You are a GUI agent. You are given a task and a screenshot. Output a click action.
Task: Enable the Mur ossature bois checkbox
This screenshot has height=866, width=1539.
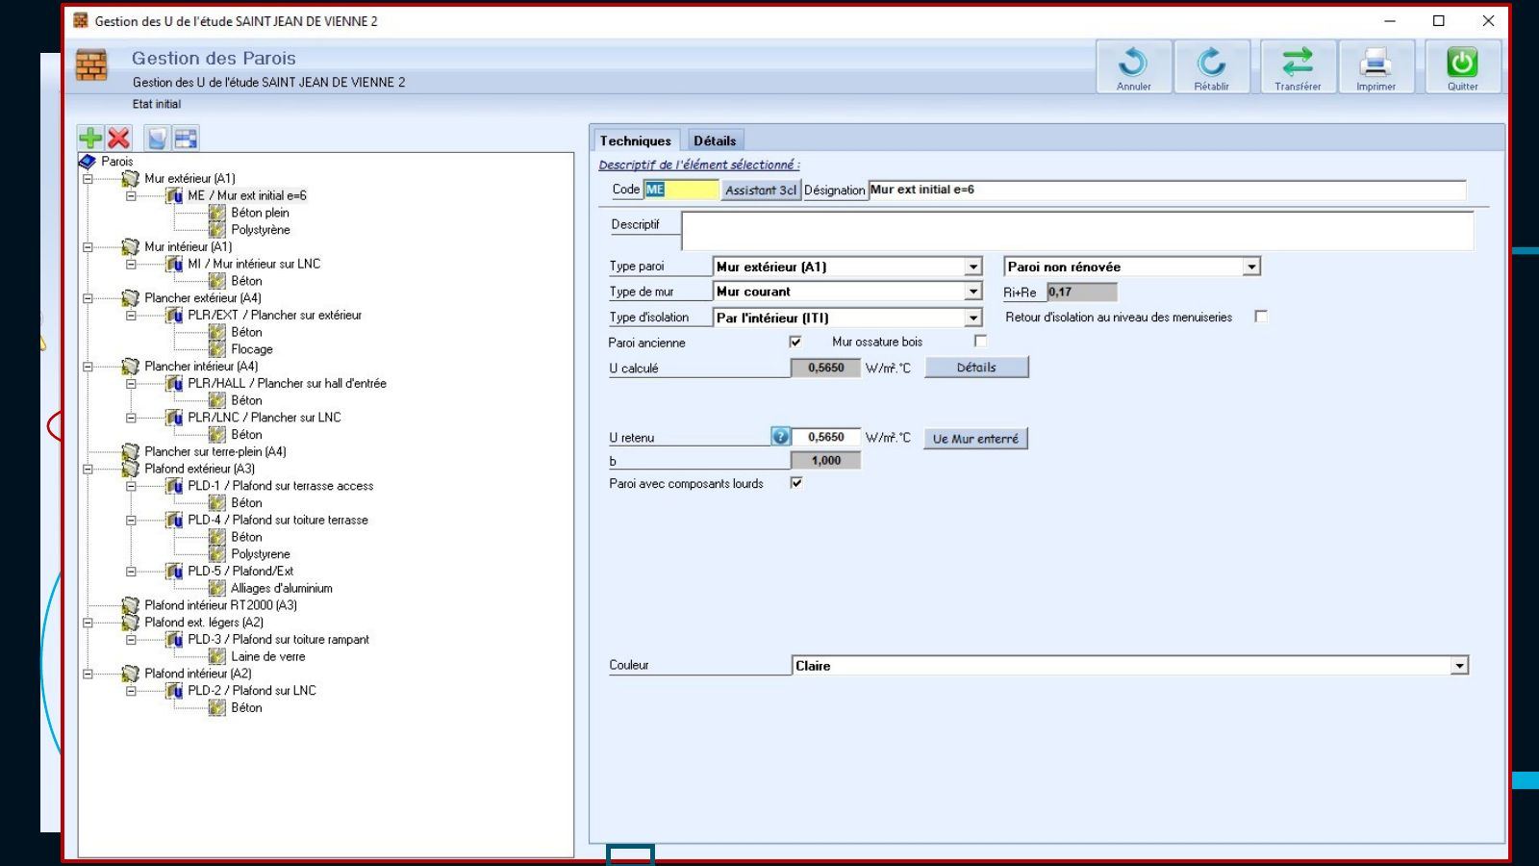[x=980, y=341]
